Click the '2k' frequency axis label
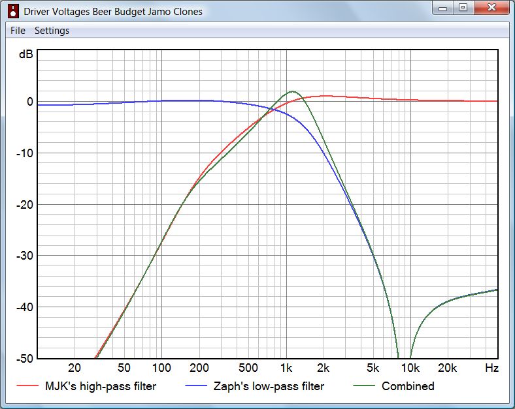The image size is (515, 409). coord(324,368)
